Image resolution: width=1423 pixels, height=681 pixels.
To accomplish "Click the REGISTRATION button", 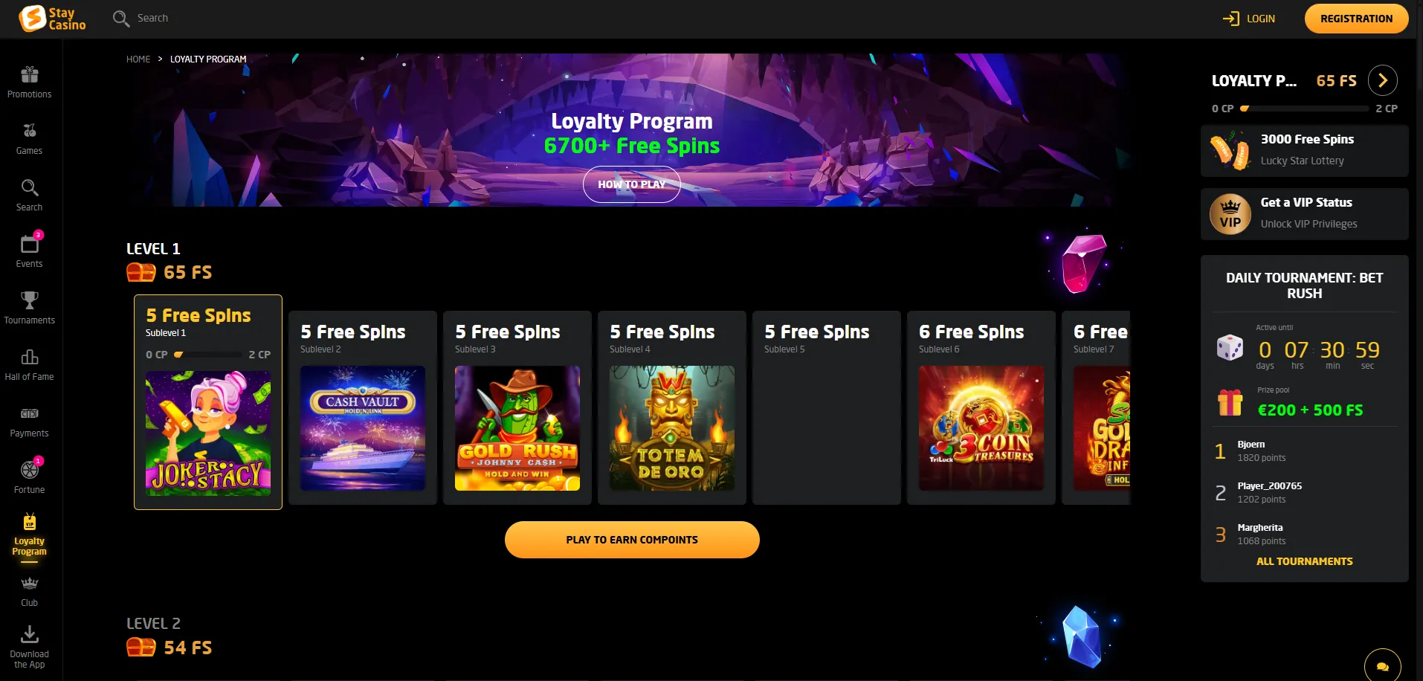I will click(1356, 19).
